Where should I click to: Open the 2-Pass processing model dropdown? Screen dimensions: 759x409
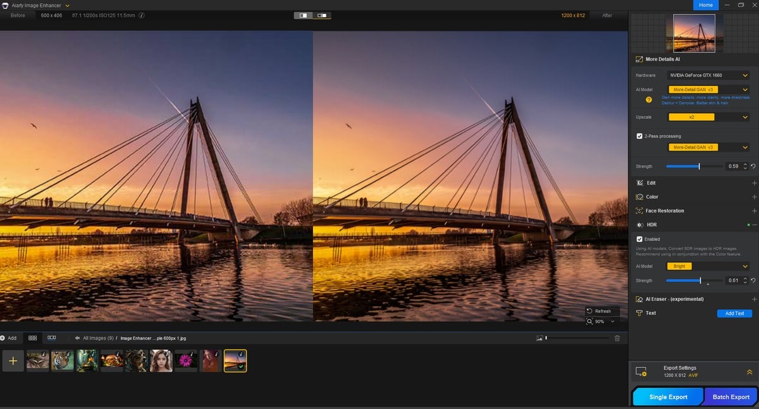pos(709,147)
